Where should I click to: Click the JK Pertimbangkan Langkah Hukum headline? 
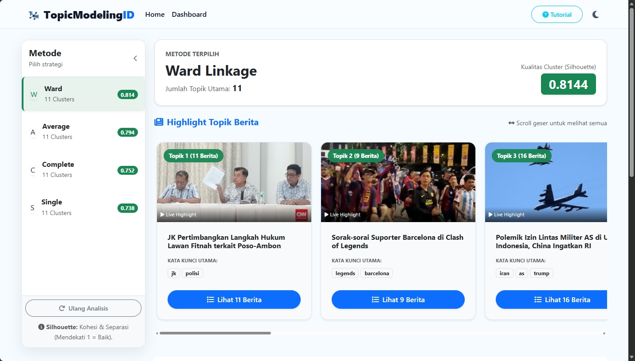(x=226, y=242)
